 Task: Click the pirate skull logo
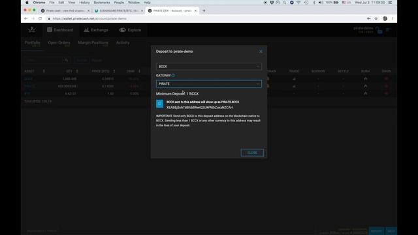coord(31,29)
